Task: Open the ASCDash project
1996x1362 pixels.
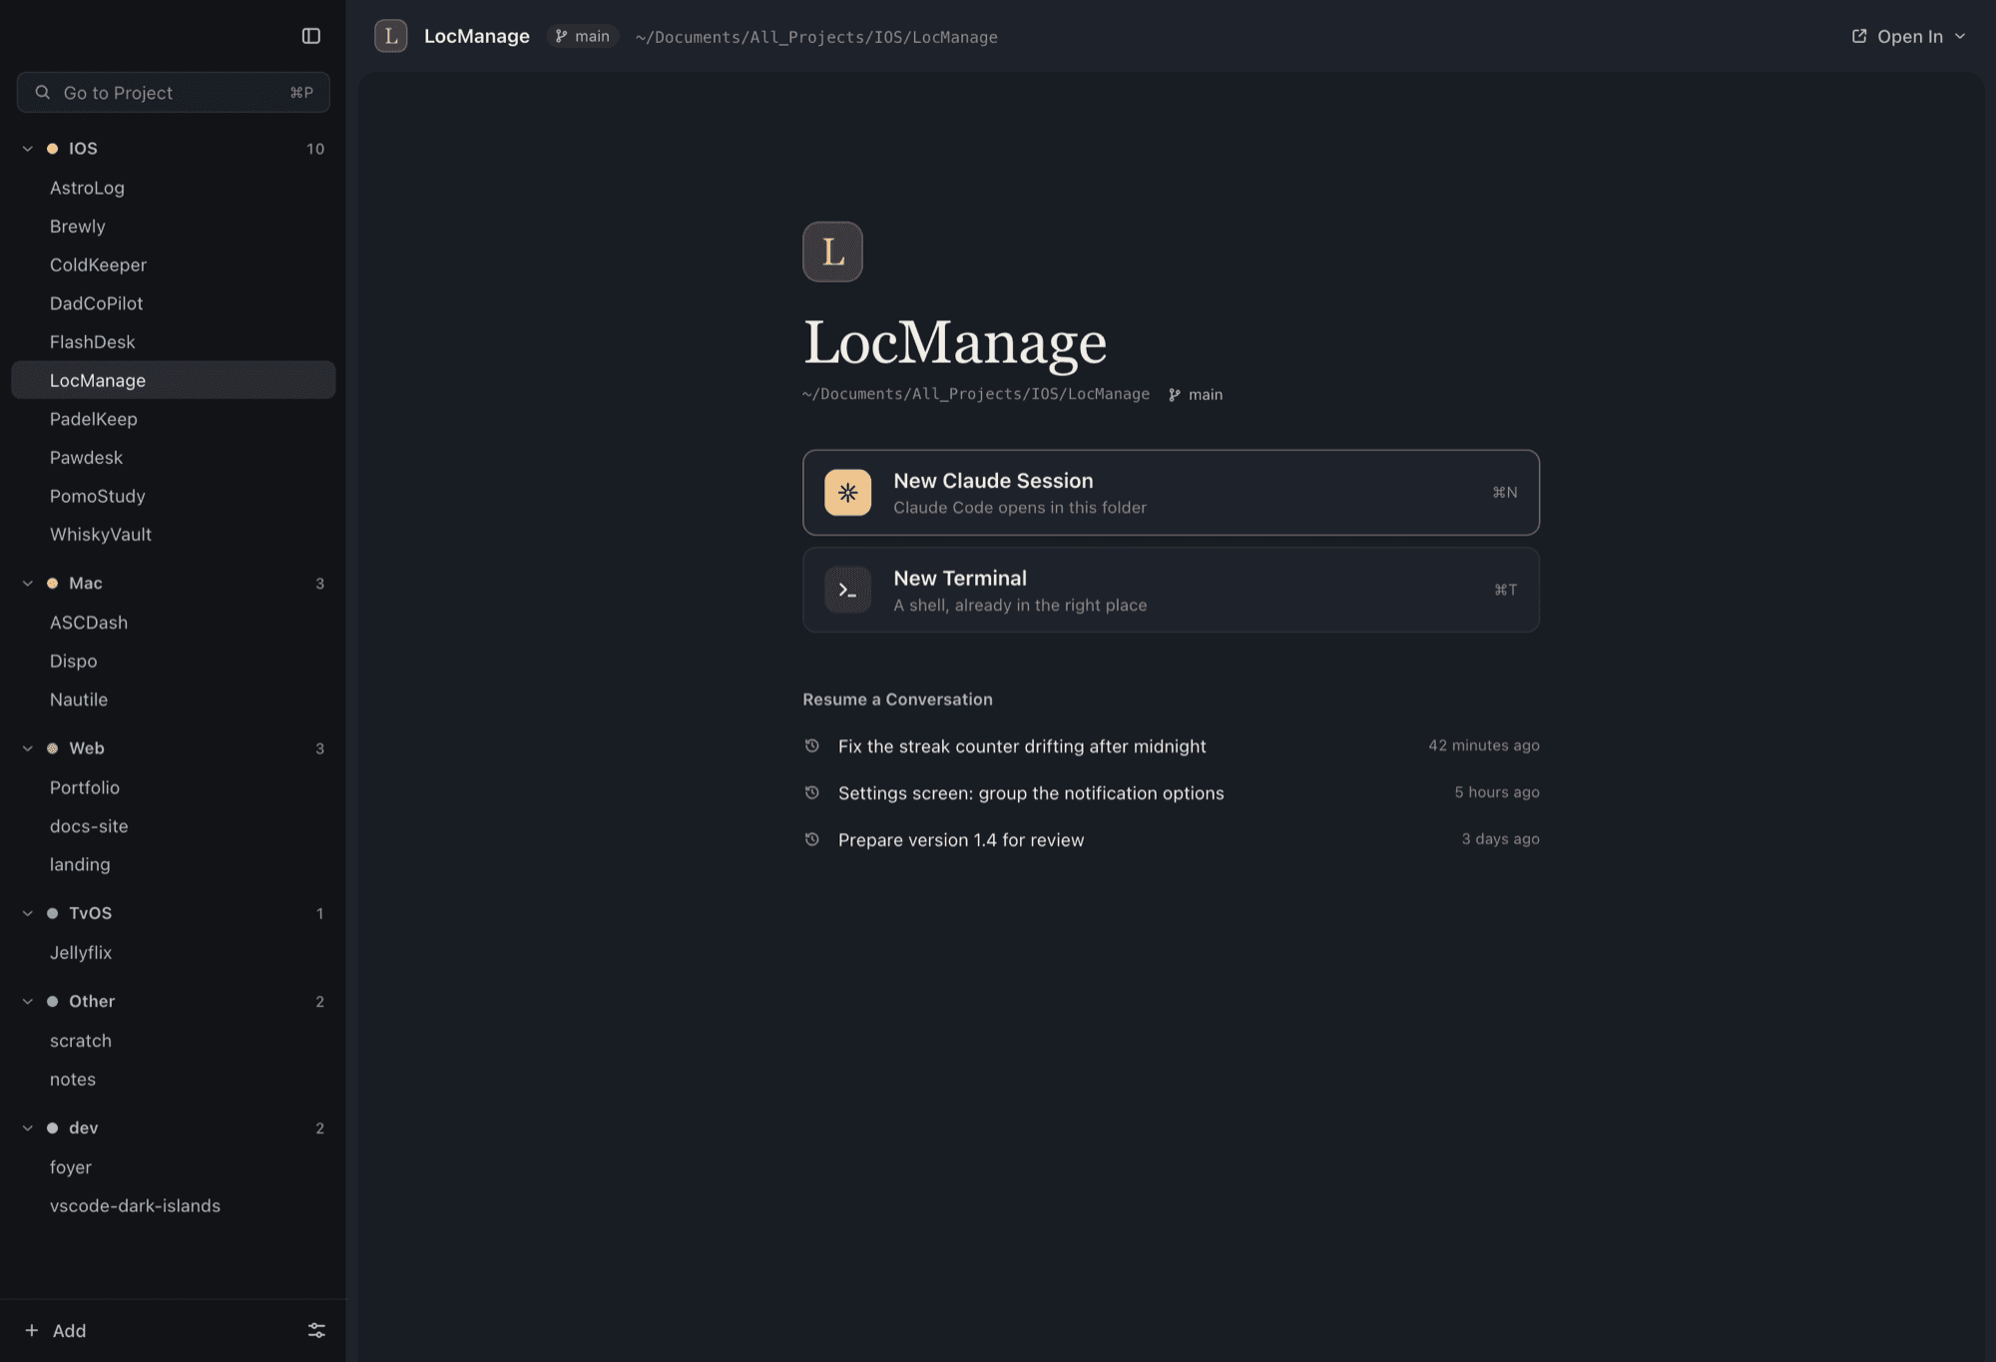Action: pyautogui.click(x=174, y=623)
